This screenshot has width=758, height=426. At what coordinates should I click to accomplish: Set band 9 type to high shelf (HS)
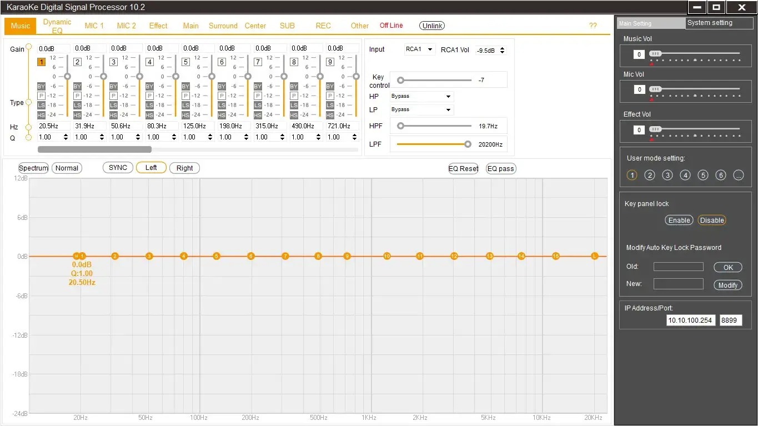pyautogui.click(x=330, y=115)
